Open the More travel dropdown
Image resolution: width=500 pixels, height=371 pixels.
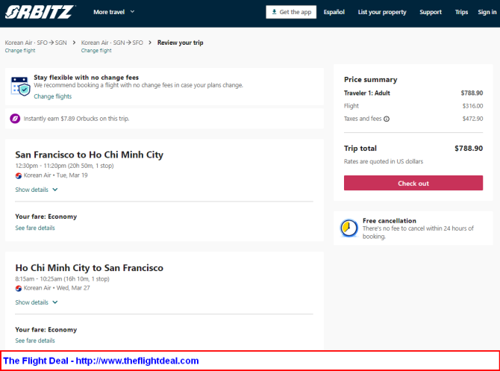coord(114,12)
